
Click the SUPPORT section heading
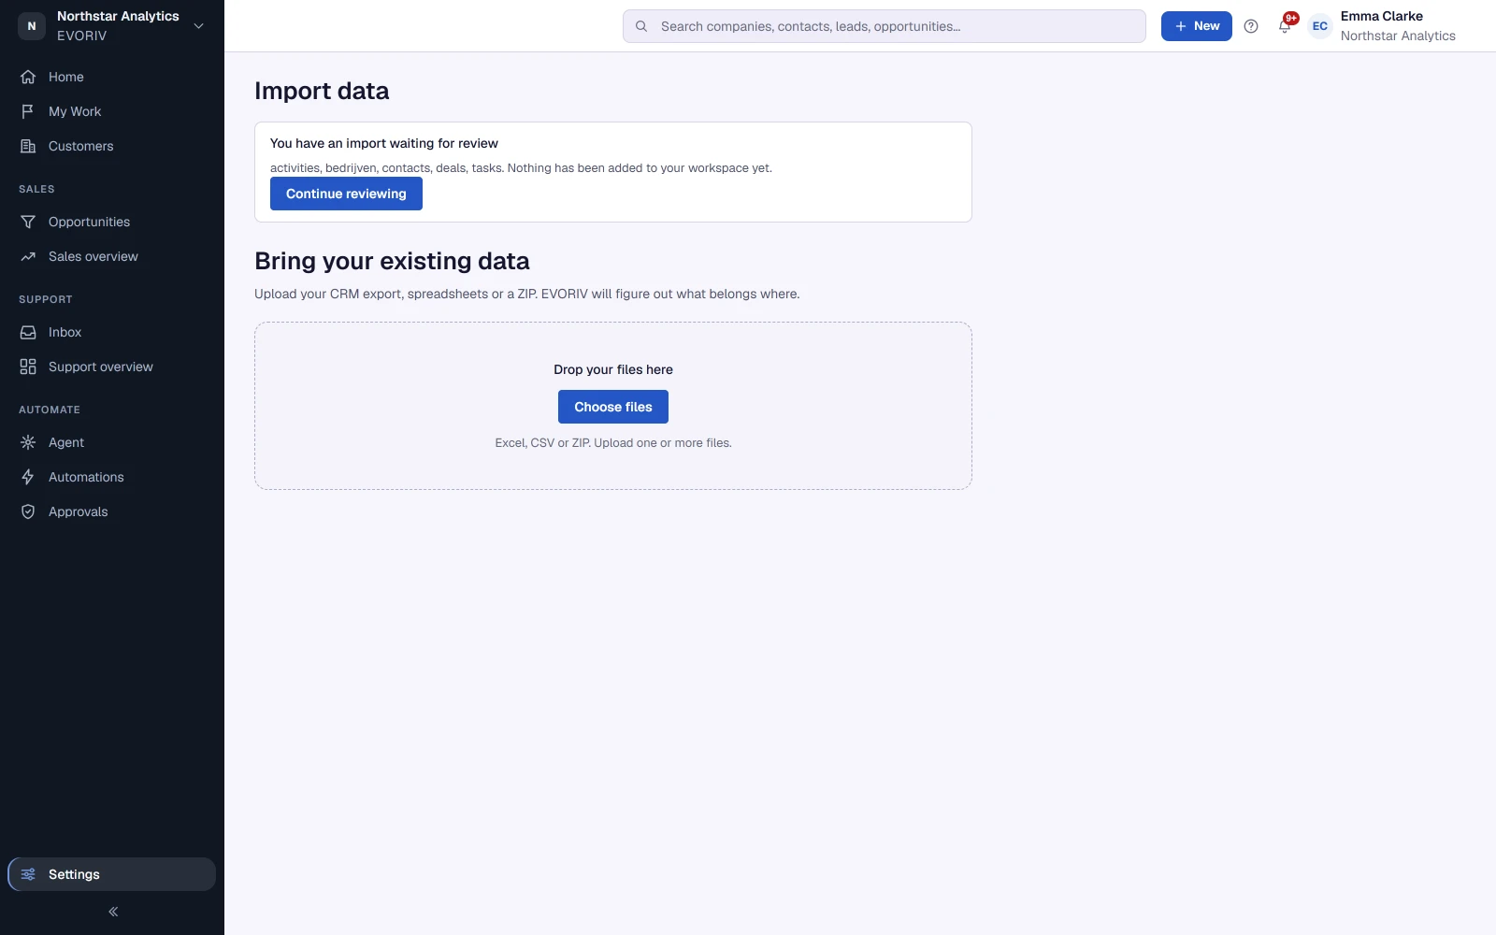point(46,299)
